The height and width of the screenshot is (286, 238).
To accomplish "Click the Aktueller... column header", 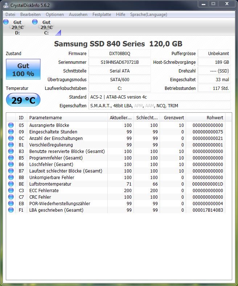I will (x=121, y=118).
